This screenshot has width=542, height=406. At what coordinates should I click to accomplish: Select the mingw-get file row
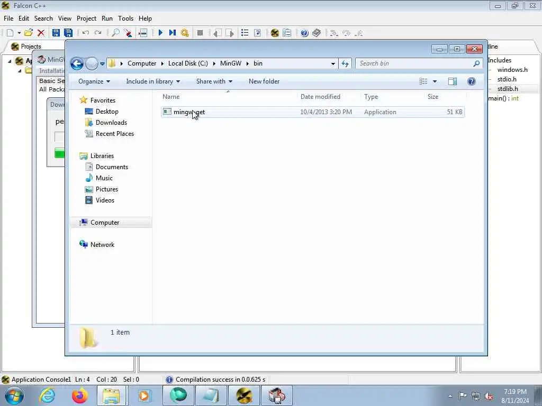(312, 112)
